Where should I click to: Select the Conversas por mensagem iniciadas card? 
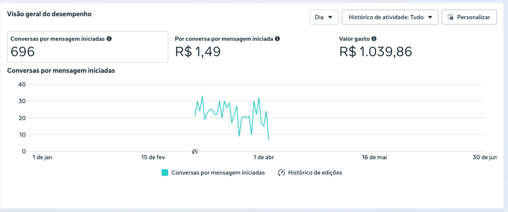(88, 47)
